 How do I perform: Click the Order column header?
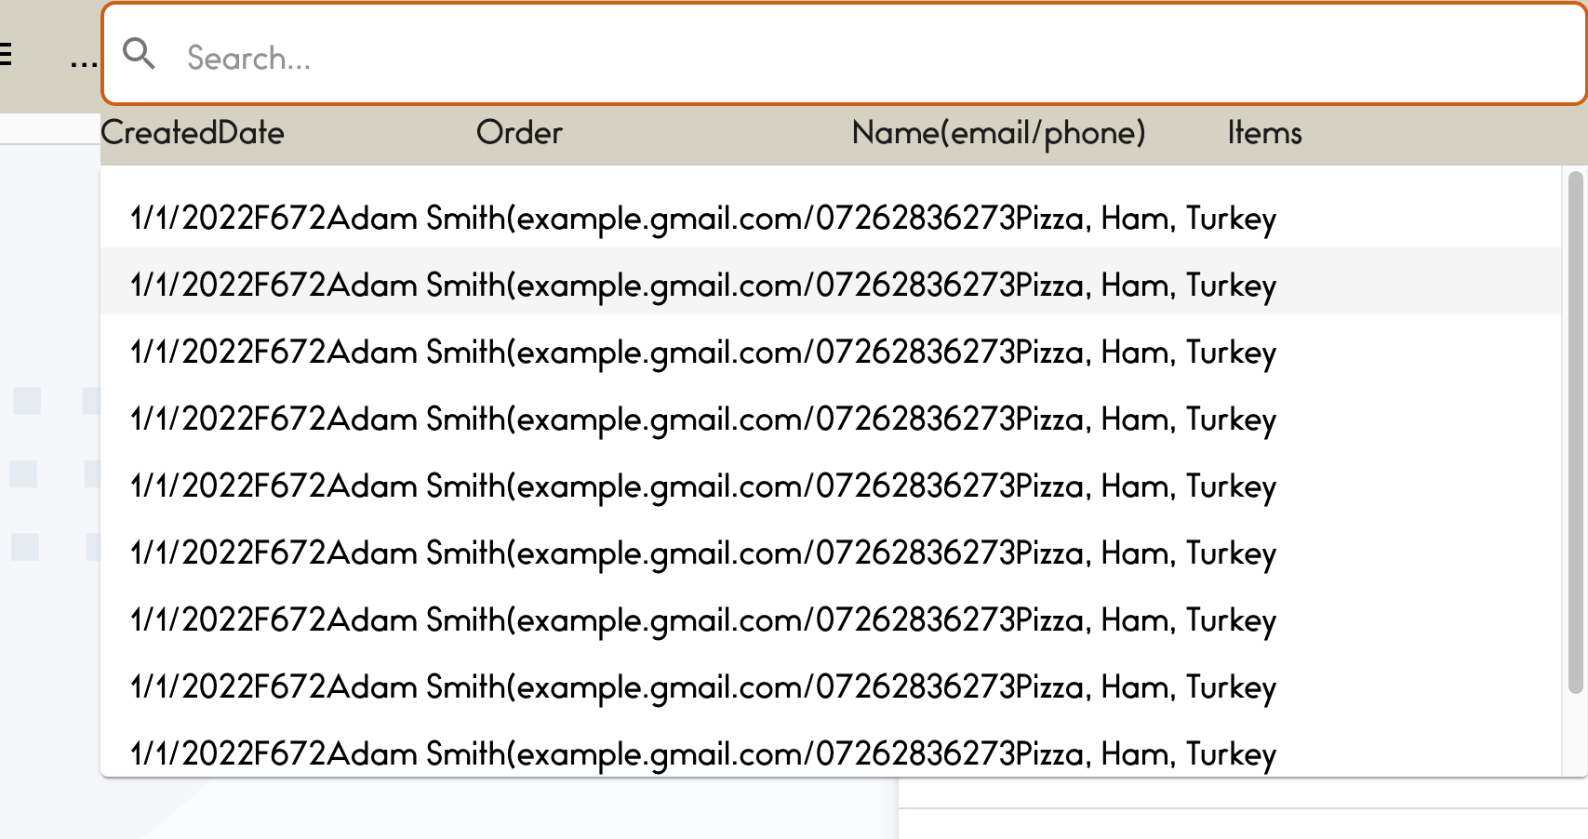coord(519,132)
